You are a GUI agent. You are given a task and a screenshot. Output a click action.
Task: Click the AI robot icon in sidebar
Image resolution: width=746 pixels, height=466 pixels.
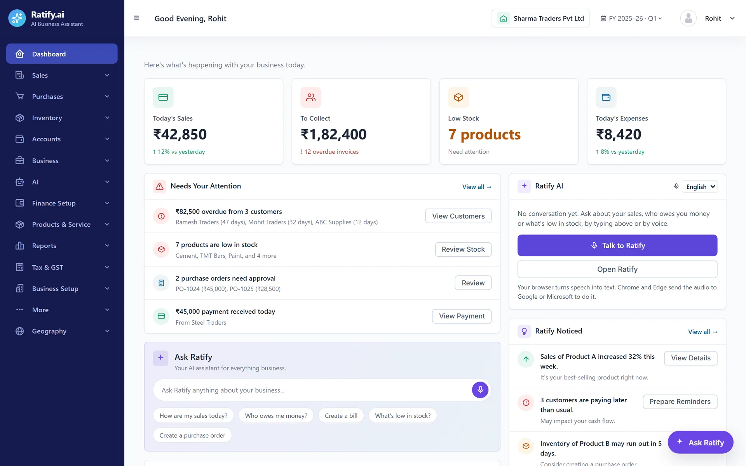pyautogui.click(x=20, y=182)
